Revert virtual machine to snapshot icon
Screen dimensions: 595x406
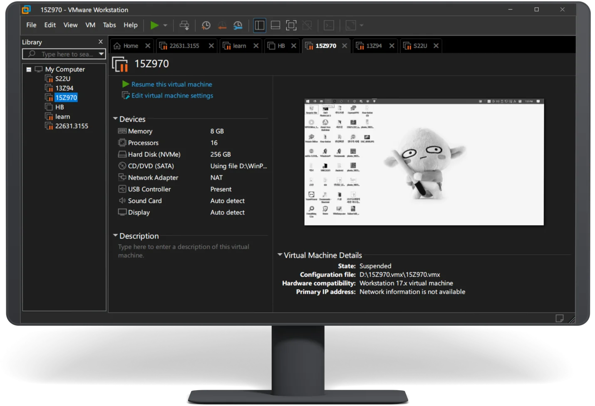pos(222,25)
